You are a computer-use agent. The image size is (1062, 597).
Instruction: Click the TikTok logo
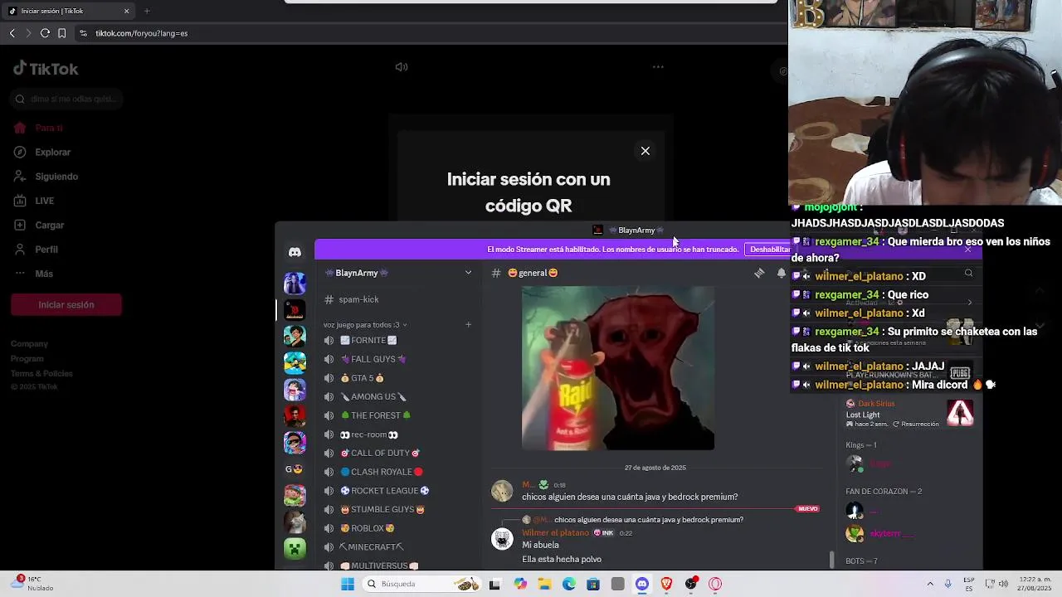46,69
